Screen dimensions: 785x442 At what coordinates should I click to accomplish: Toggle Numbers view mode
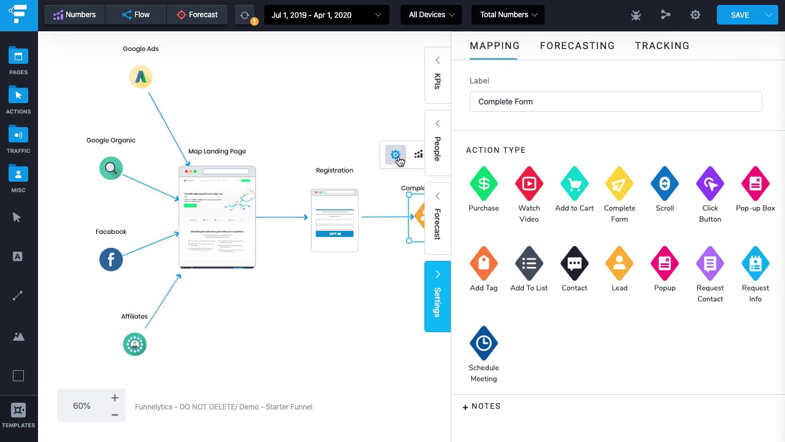click(75, 15)
